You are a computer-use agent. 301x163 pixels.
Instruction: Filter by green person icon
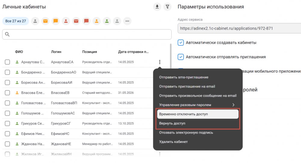107,21
